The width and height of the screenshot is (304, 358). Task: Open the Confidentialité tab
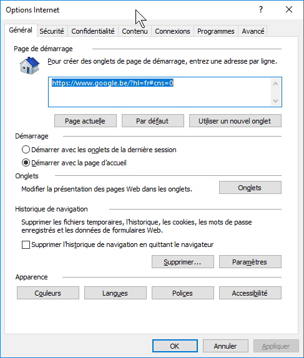click(x=93, y=31)
